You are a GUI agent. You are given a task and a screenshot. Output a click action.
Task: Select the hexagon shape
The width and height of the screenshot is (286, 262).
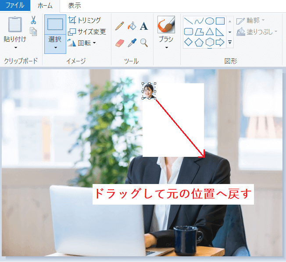(210, 42)
